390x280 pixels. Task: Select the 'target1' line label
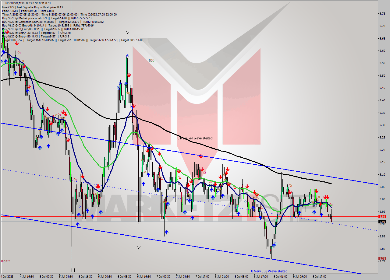[x=5, y=261]
